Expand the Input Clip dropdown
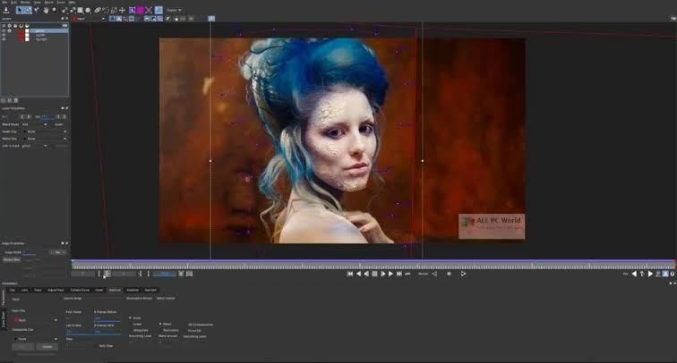The height and width of the screenshot is (363, 677). pyautogui.click(x=36, y=320)
